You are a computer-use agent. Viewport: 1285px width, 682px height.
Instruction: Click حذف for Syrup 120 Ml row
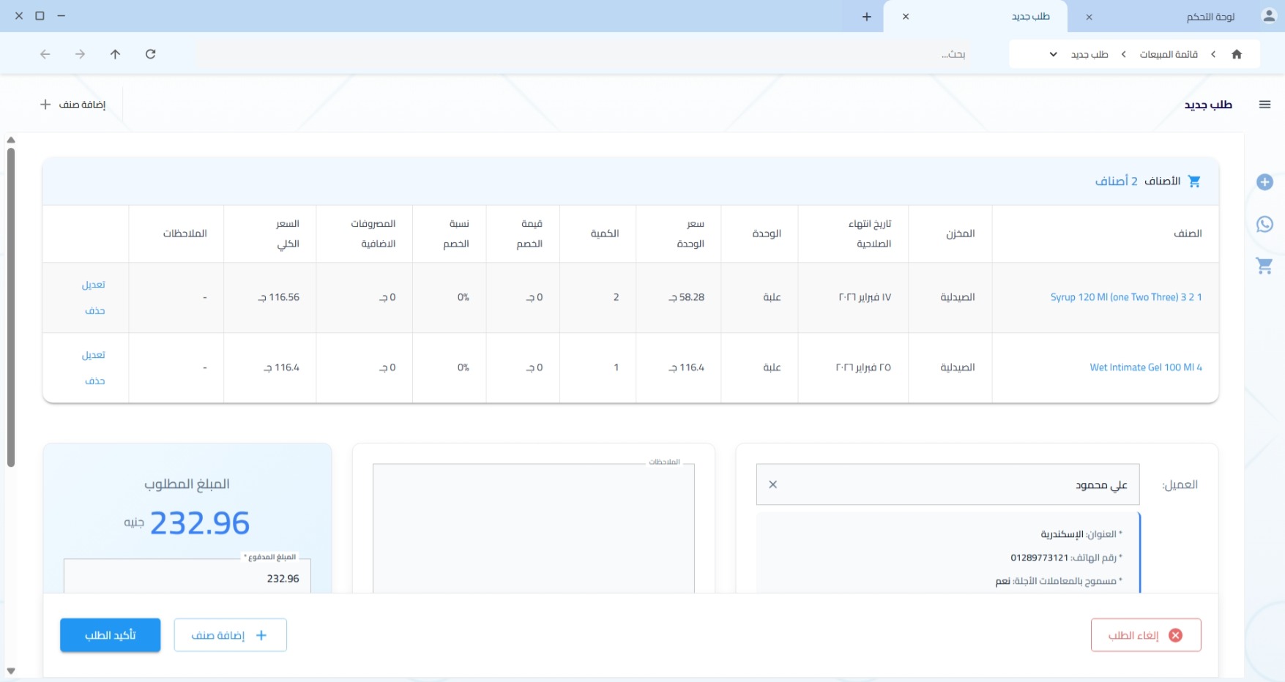(95, 311)
